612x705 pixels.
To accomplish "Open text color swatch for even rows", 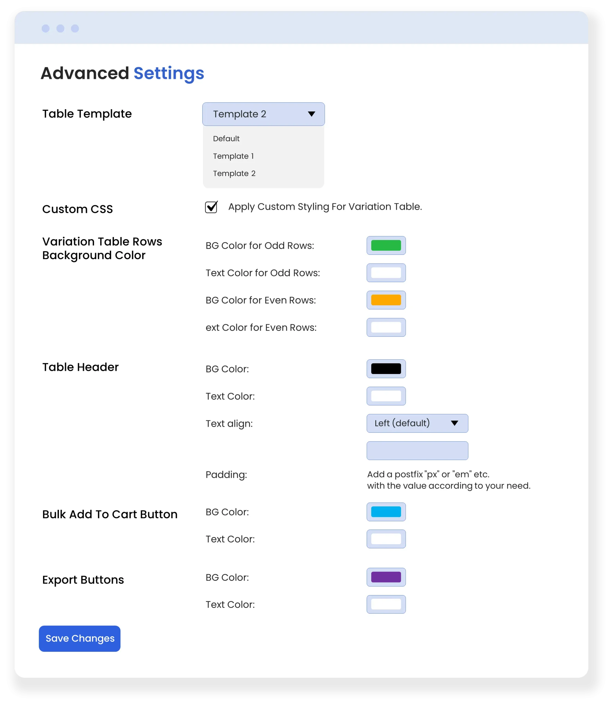I will tap(386, 327).
